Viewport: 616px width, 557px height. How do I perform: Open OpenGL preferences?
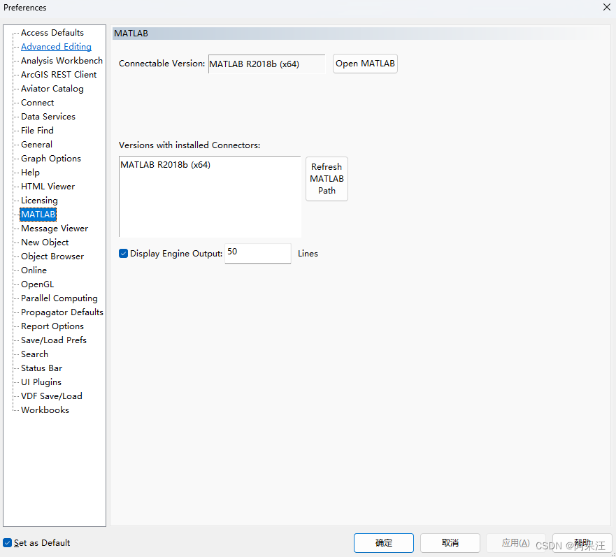[x=37, y=284]
